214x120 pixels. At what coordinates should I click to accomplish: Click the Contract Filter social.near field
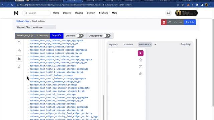tap(44, 27)
